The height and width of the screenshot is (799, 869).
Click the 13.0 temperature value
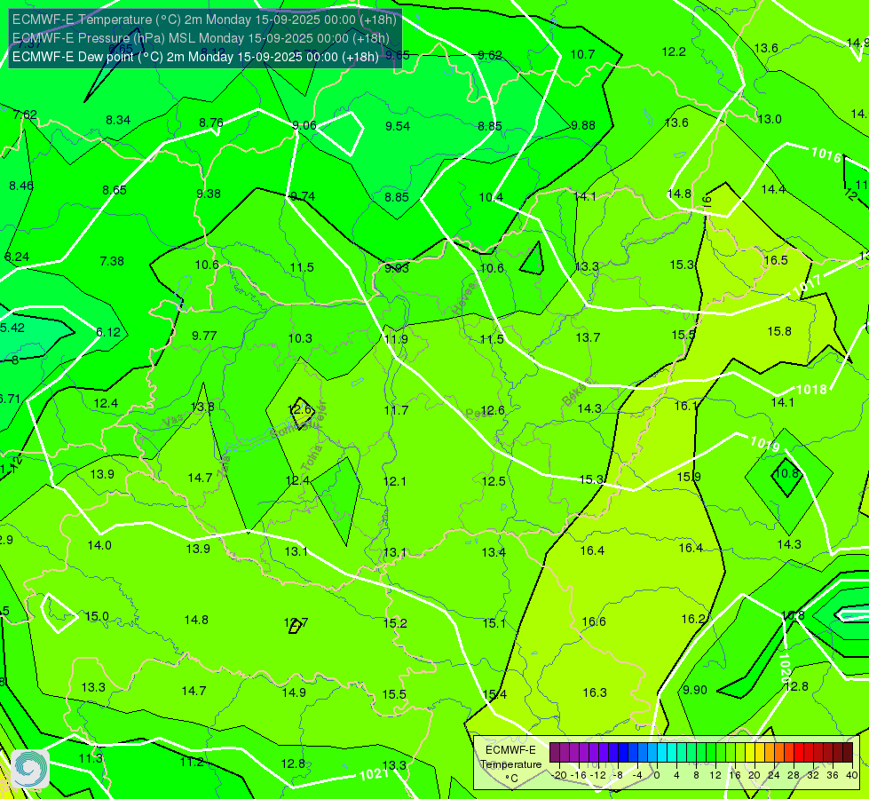[x=770, y=119]
